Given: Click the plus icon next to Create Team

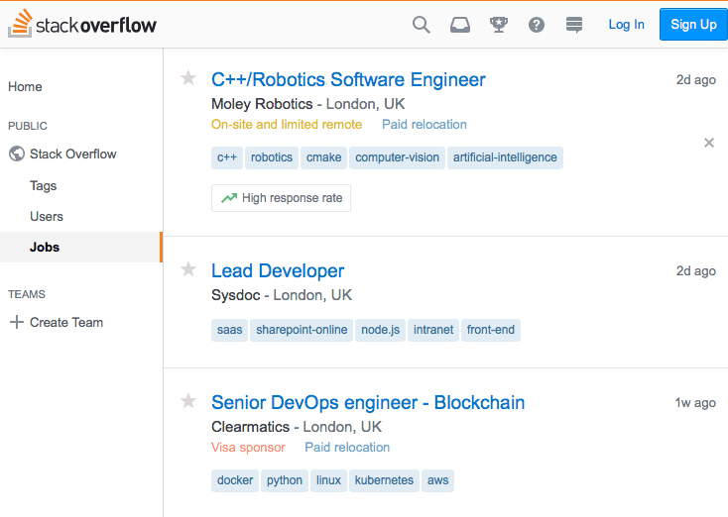Looking at the screenshot, I should tap(17, 322).
